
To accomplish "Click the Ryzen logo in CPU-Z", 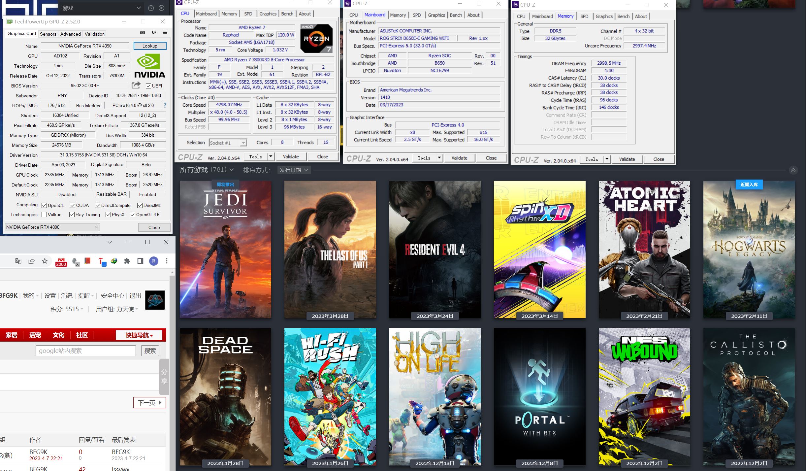I will [x=316, y=38].
